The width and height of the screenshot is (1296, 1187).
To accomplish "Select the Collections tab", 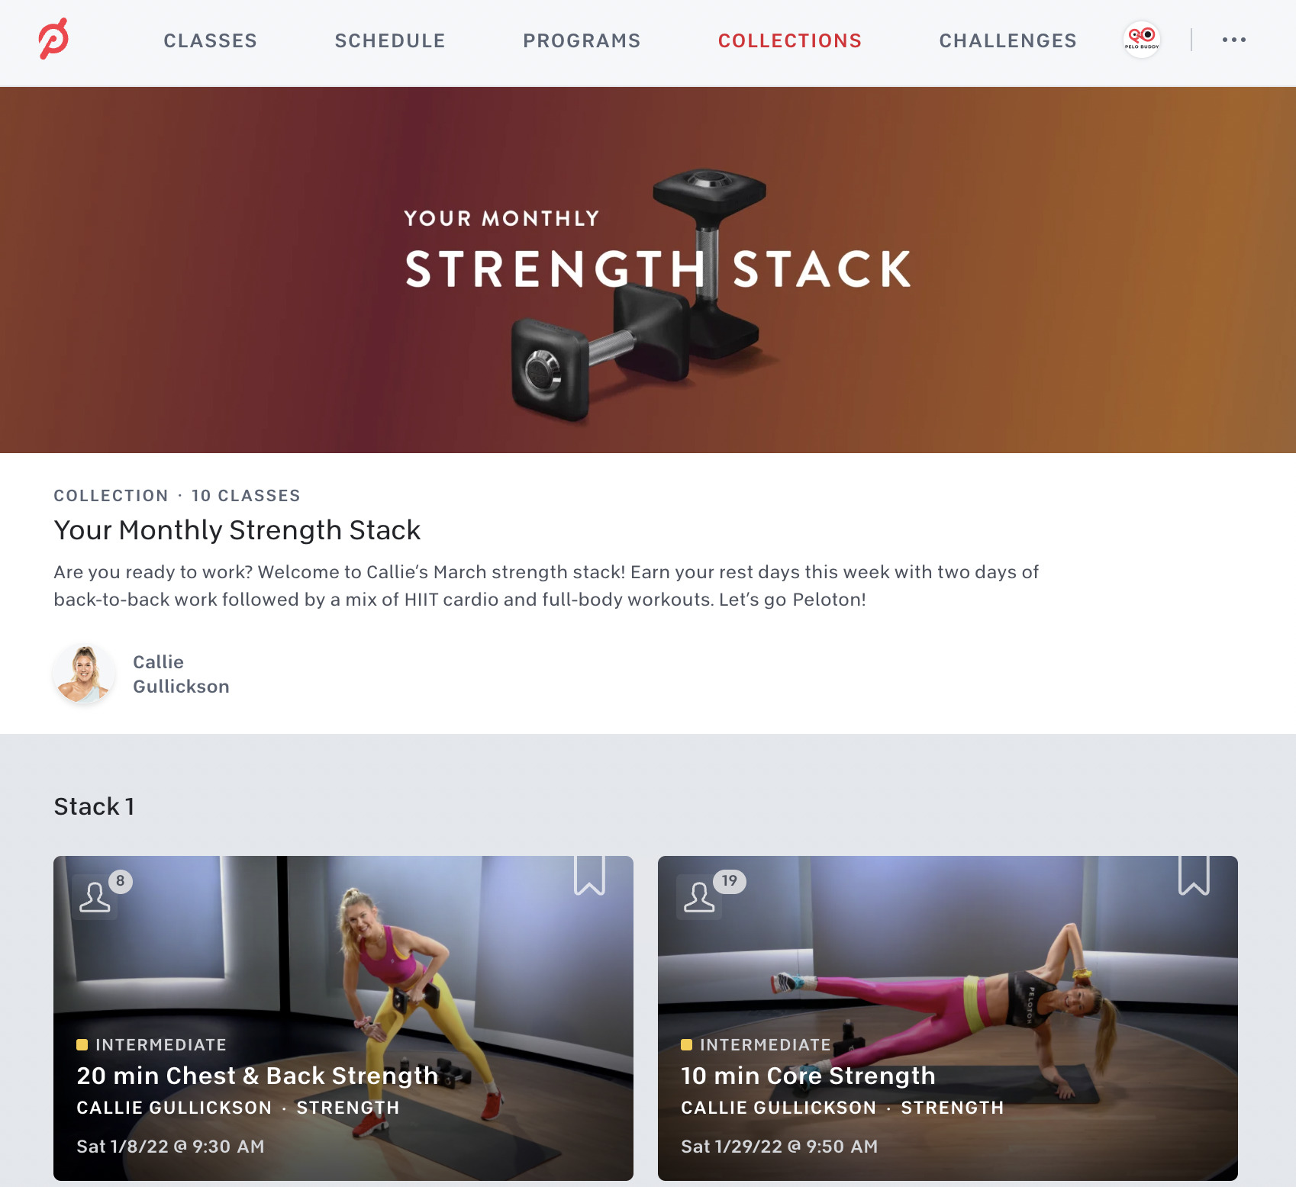I will point(790,40).
